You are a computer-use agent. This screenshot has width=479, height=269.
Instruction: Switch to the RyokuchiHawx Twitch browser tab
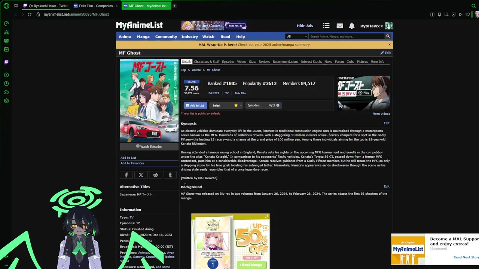(x=45, y=6)
